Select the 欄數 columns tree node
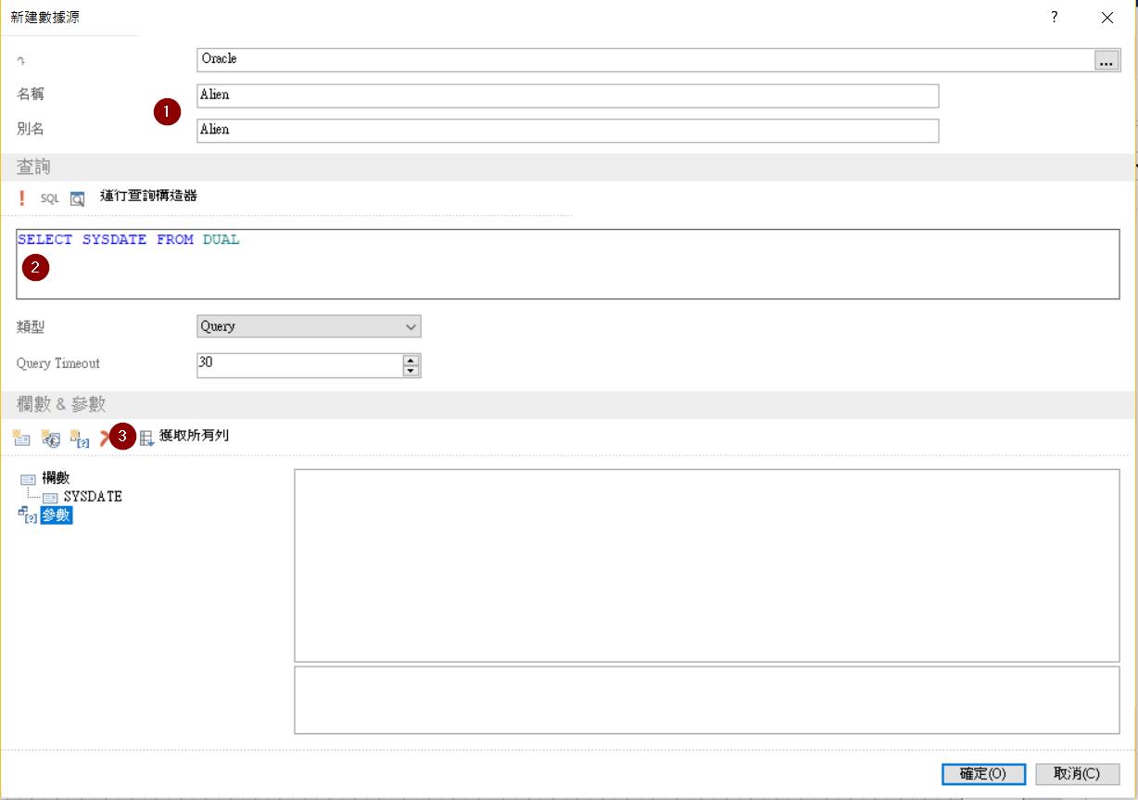Screen dimensions: 1138x800 [x=56, y=478]
